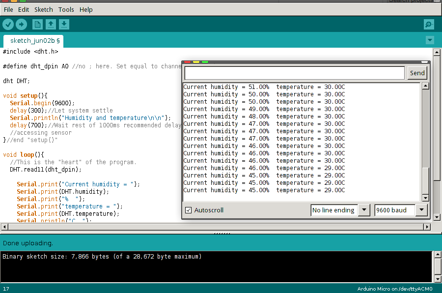The height and width of the screenshot is (293, 442).
Task: Click the editor horizontal scroll-left arrow
Action: (x=4, y=227)
